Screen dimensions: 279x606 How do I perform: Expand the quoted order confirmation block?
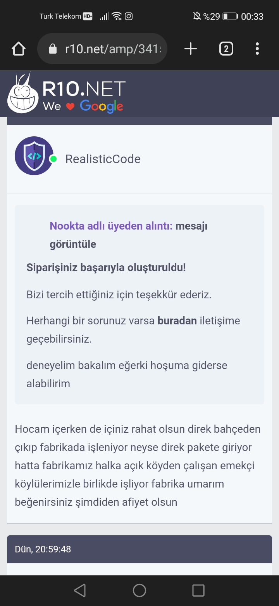139,303
